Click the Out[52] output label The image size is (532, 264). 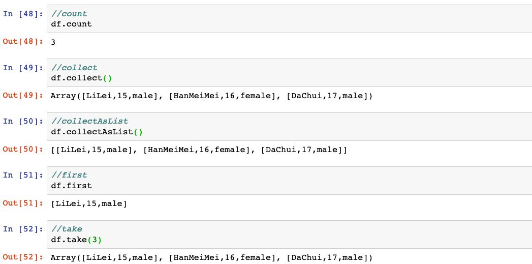coord(23,257)
